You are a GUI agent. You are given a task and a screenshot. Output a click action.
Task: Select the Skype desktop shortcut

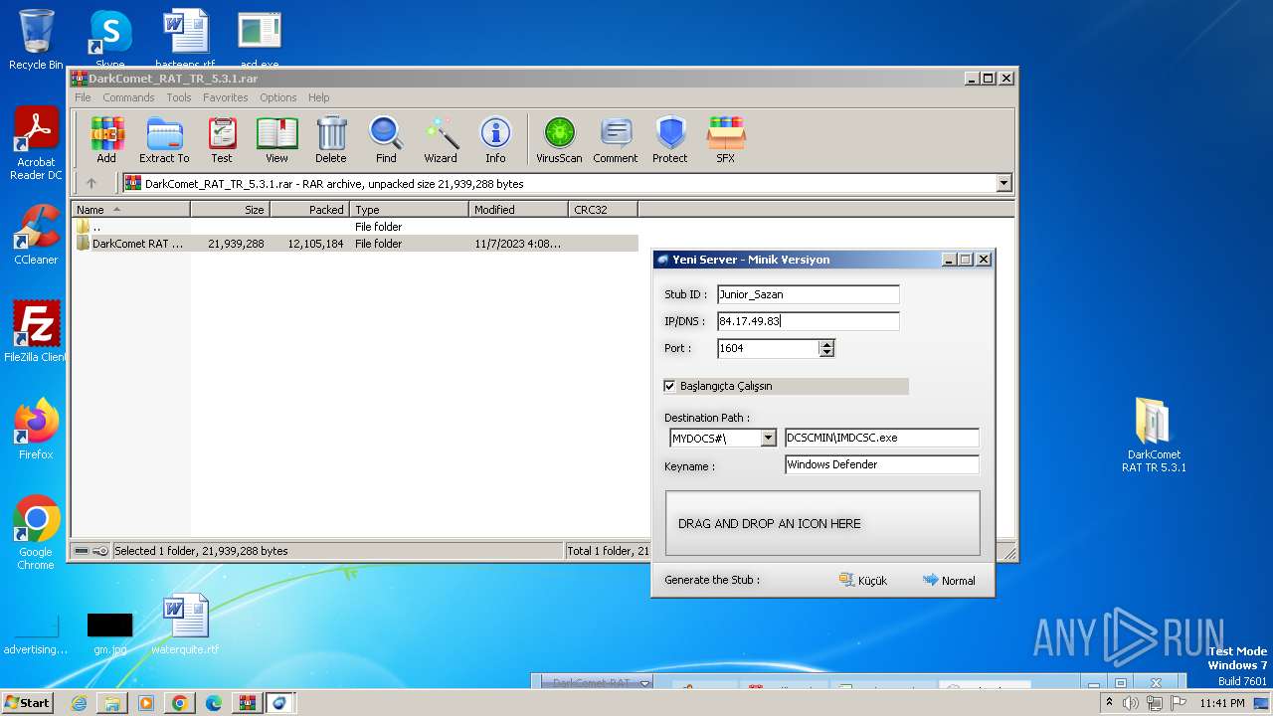pyautogui.click(x=110, y=40)
